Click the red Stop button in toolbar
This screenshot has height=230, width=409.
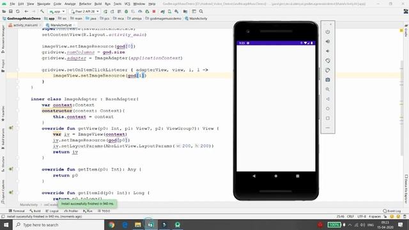(154, 11)
